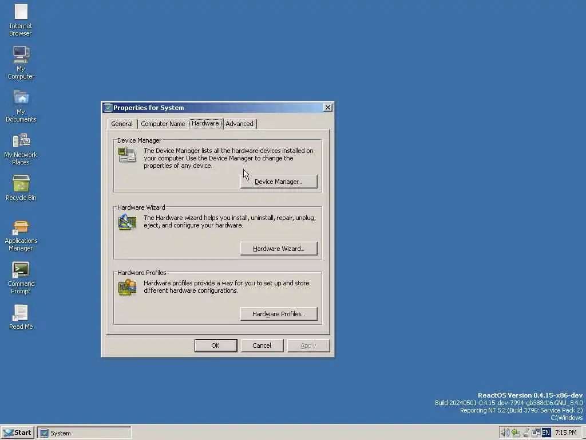Screen dimensions: 586x440
Task: Click the Device Manager description text
Action: [x=229, y=158]
